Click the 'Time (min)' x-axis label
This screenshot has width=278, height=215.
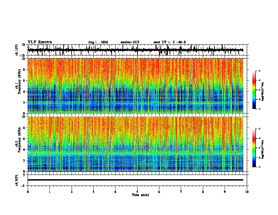pos(140,195)
